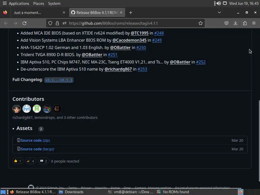This screenshot has width=260, height=195.
Task: Click eyes reaction with count 2
Action: click(44, 161)
